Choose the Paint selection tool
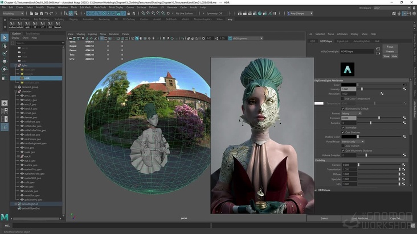The image size is (417, 234). tap(5, 53)
